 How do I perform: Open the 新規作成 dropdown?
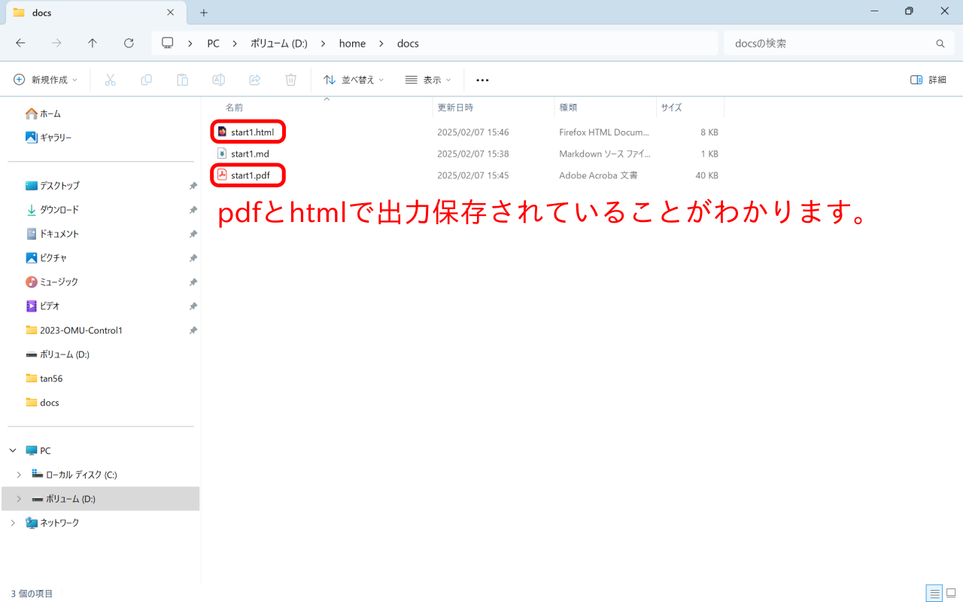click(x=45, y=79)
